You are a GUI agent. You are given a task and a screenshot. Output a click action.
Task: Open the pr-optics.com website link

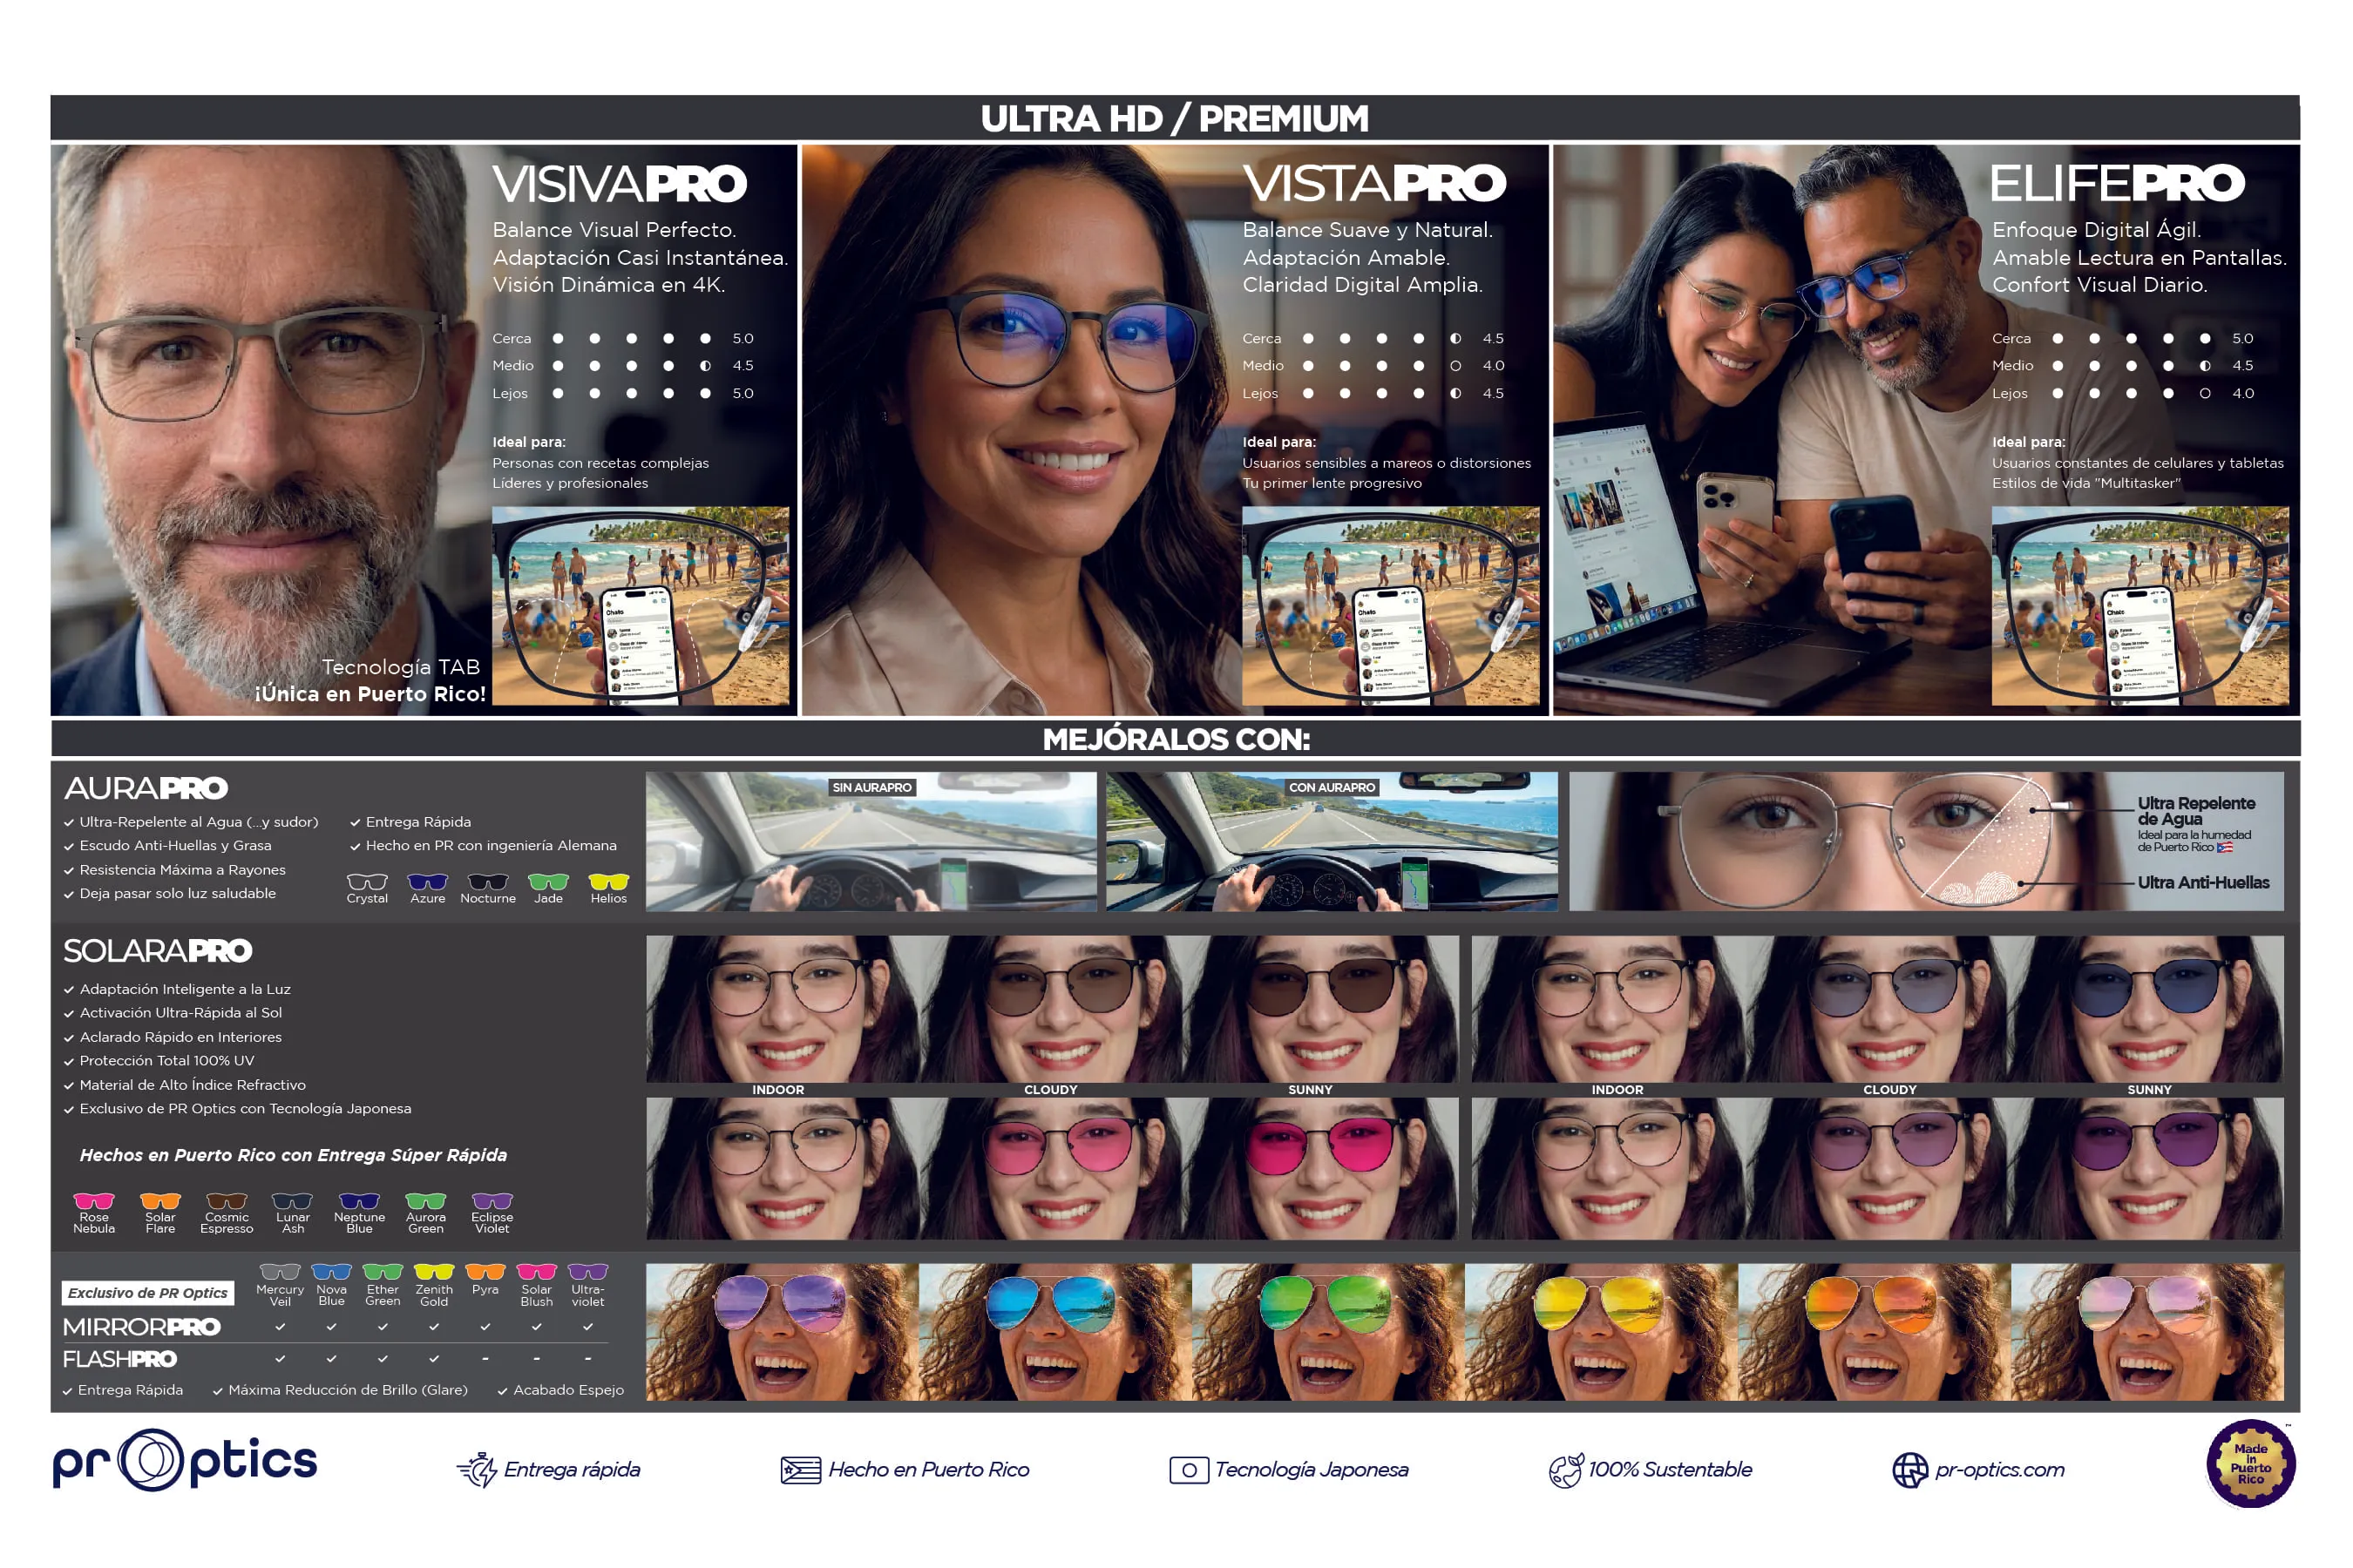tap(2000, 1469)
